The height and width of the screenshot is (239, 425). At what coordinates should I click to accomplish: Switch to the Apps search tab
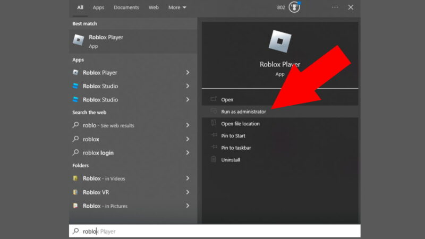pyautogui.click(x=98, y=7)
